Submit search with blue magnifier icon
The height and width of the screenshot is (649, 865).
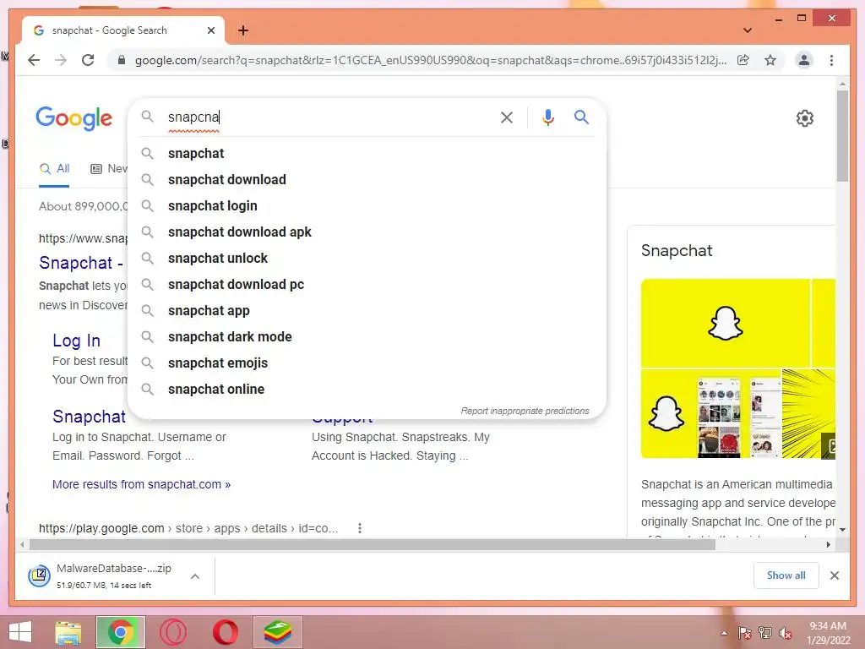coord(581,117)
